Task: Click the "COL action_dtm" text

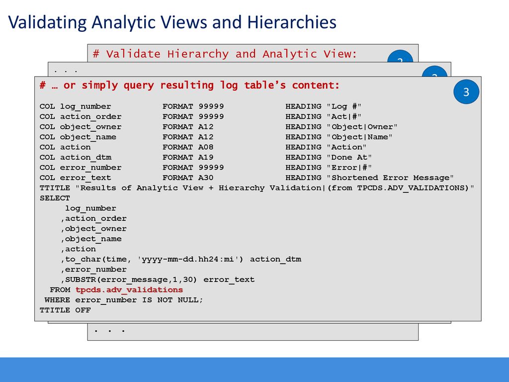Action: (x=76, y=157)
